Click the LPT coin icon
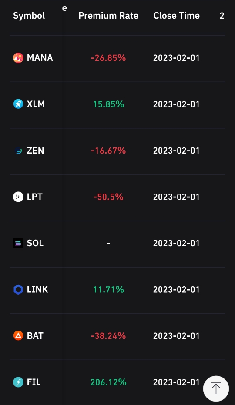 tap(18, 197)
